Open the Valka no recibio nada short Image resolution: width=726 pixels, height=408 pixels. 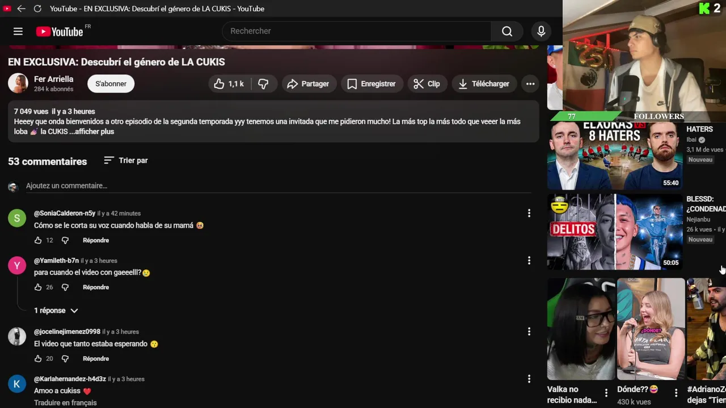(x=581, y=329)
